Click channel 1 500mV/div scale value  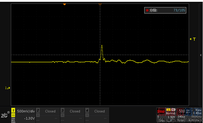click(x=26, y=111)
